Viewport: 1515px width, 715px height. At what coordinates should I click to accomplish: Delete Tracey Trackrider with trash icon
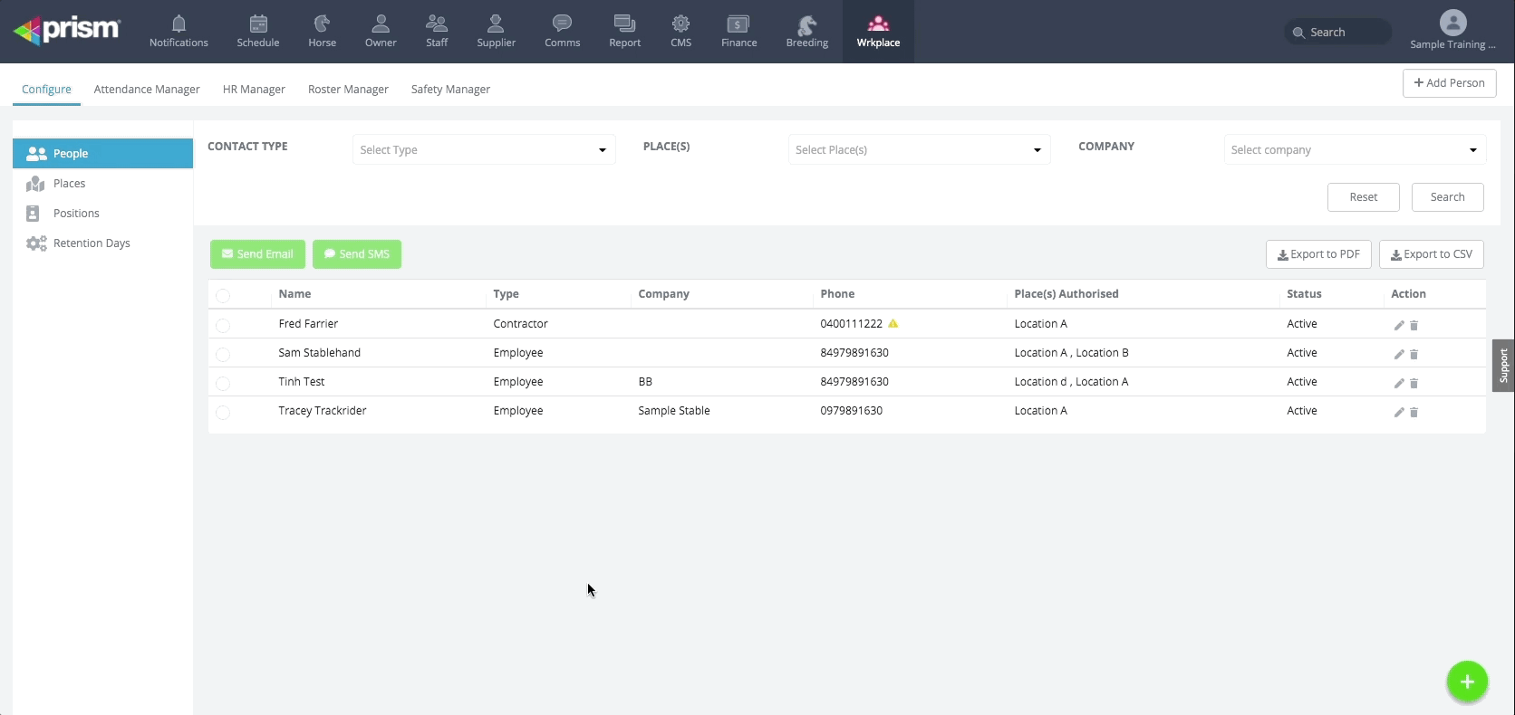[1414, 412]
